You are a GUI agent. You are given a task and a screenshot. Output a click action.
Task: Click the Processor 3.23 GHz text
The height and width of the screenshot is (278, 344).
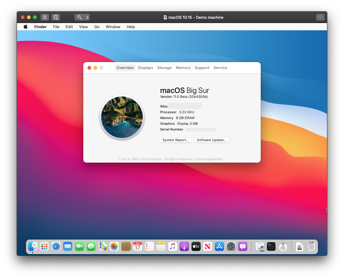(x=177, y=112)
